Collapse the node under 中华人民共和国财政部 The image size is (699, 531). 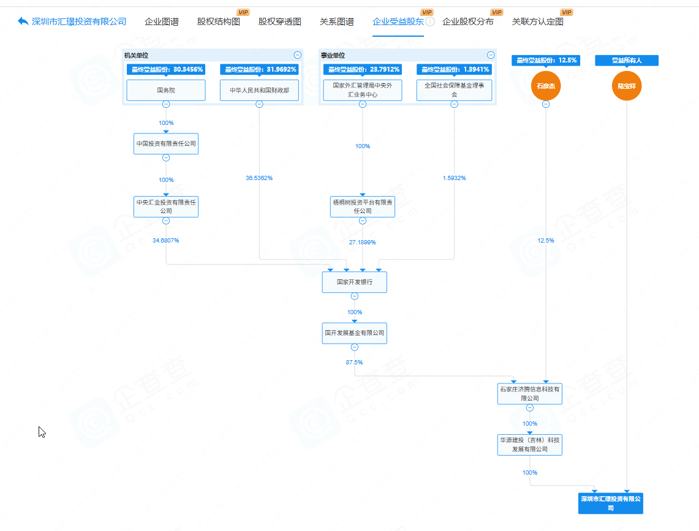coord(259,104)
